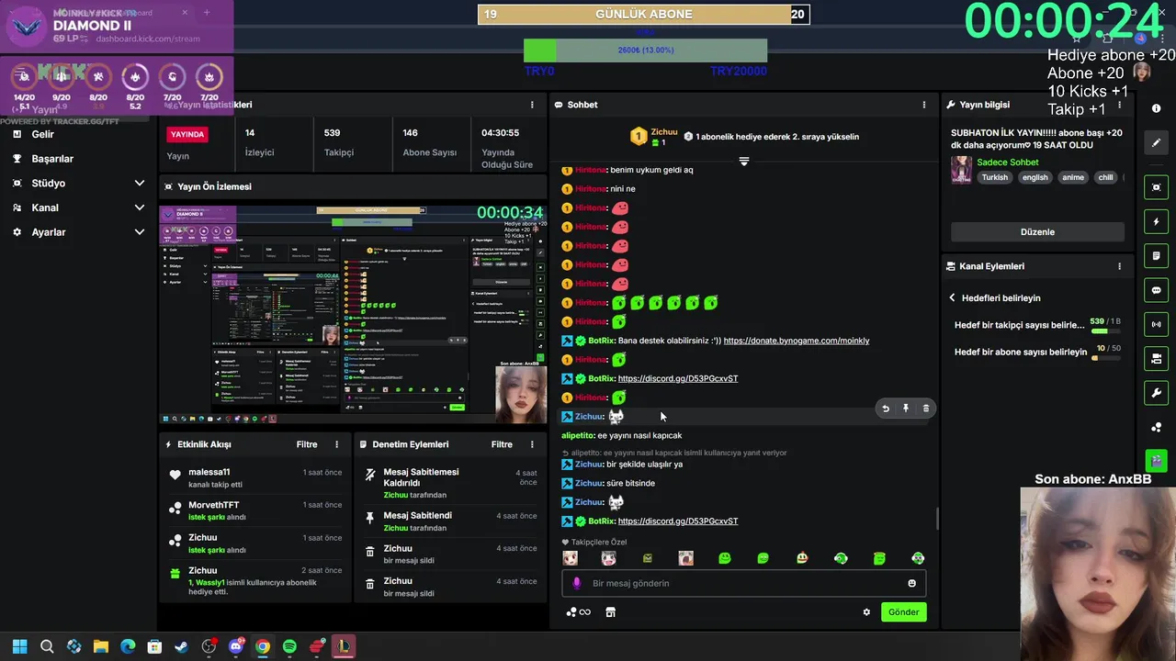Collapse the pinned gift leaderboard chevron in chat

click(744, 161)
